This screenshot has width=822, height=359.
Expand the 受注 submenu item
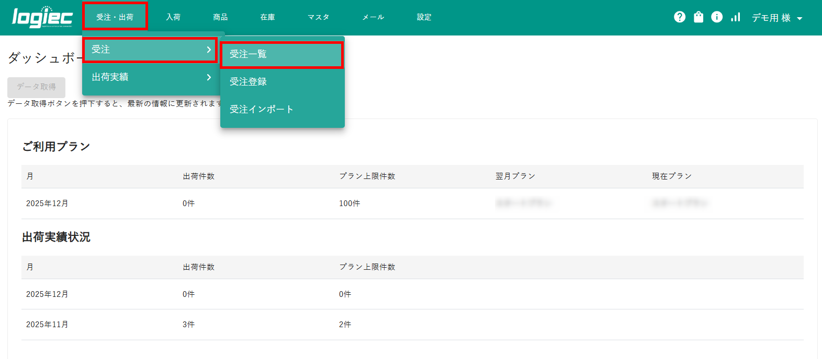pos(150,50)
